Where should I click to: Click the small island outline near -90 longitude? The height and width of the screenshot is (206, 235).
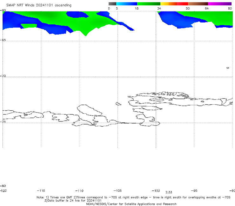click(228, 68)
